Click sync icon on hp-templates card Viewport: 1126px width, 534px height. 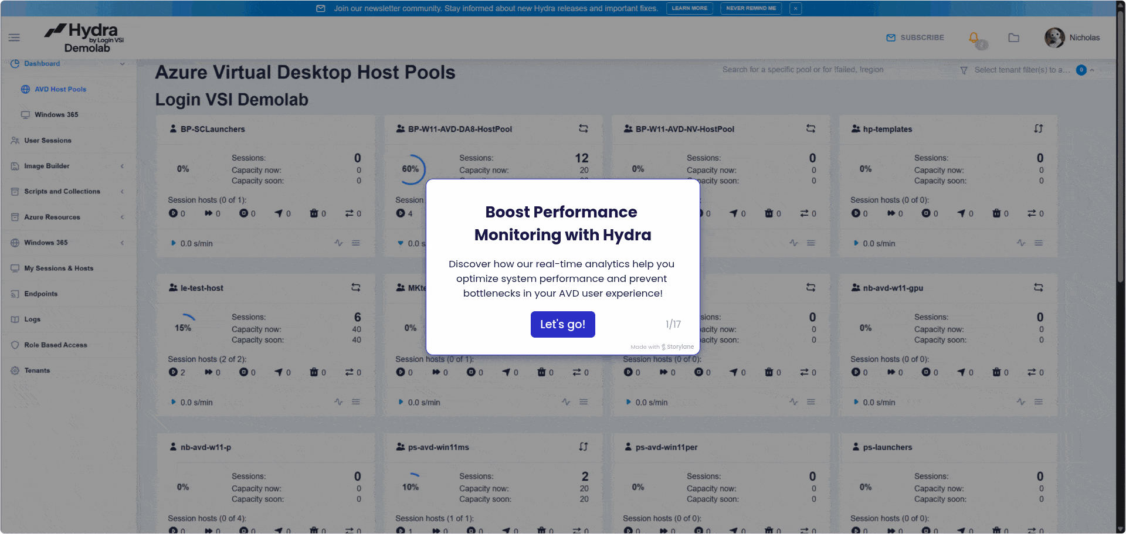[1038, 128]
